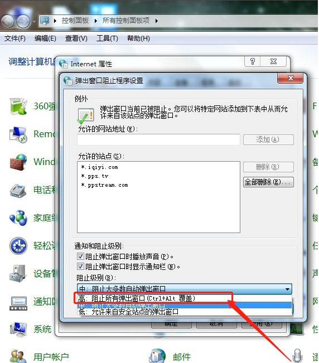Viewport: 319px width, 363px height.
Task: Open the HomeGroup spheres icon
Action: click(18, 217)
